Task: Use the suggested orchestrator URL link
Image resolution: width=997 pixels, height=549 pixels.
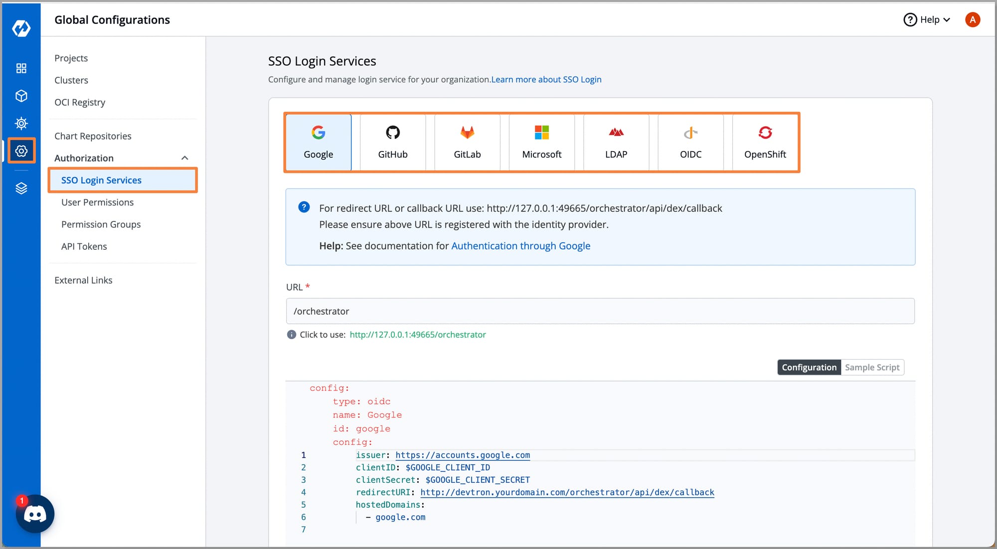Action: (x=418, y=335)
